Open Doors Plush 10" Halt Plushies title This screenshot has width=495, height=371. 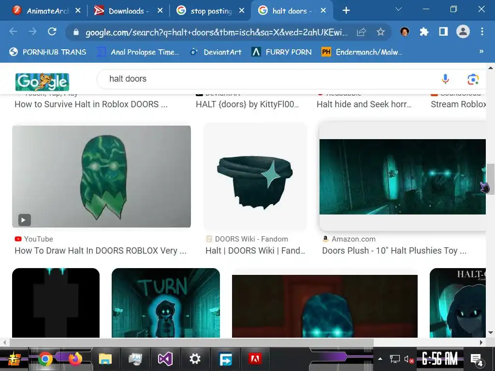(x=394, y=251)
